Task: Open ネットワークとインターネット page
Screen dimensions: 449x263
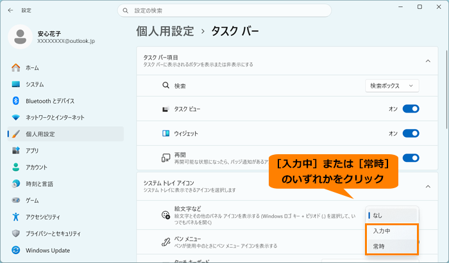Action: click(x=65, y=117)
